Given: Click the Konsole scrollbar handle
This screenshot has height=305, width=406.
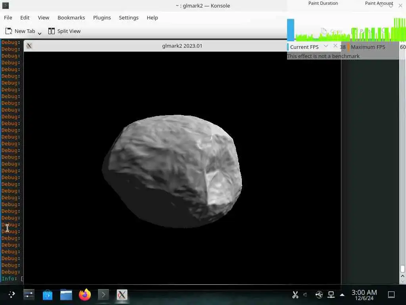Looking at the screenshot, I should [402, 268].
